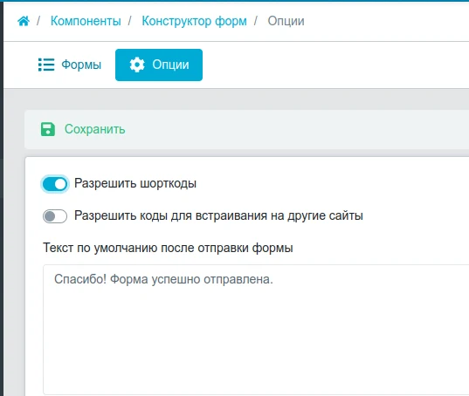Select the Опции breadcrumb item

[286, 21]
